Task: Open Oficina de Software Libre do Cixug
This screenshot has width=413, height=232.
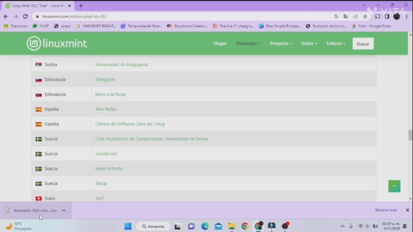Action: click(x=130, y=124)
